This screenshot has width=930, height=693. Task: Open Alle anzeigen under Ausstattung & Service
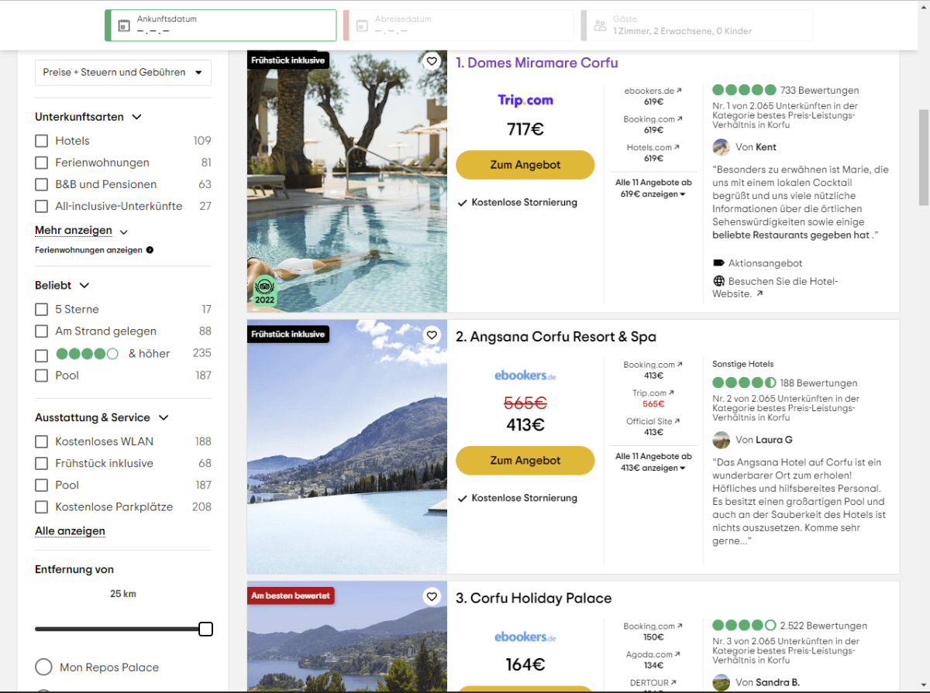pyautogui.click(x=69, y=530)
